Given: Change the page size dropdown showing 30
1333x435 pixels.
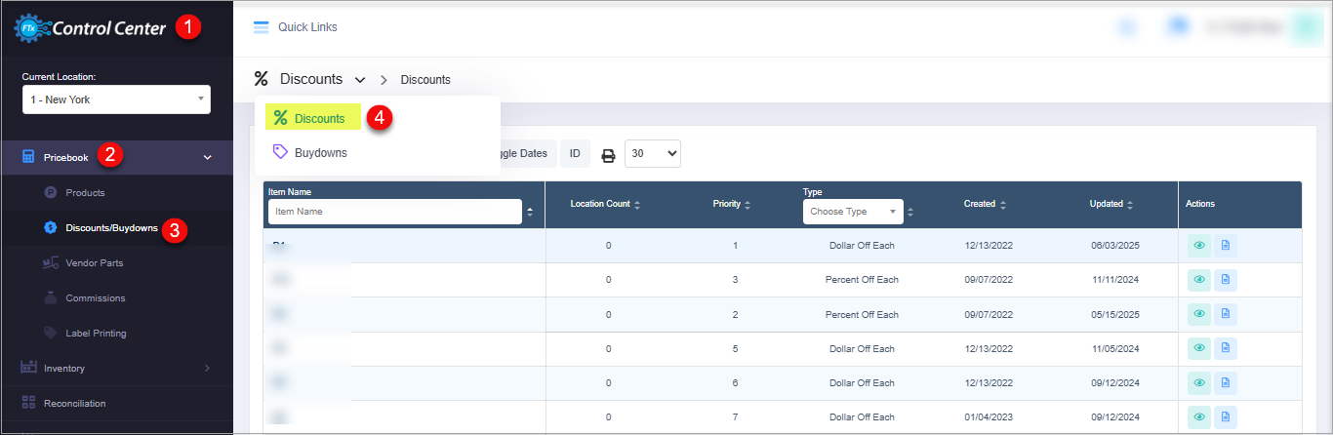Looking at the screenshot, I should click(652, 154).
